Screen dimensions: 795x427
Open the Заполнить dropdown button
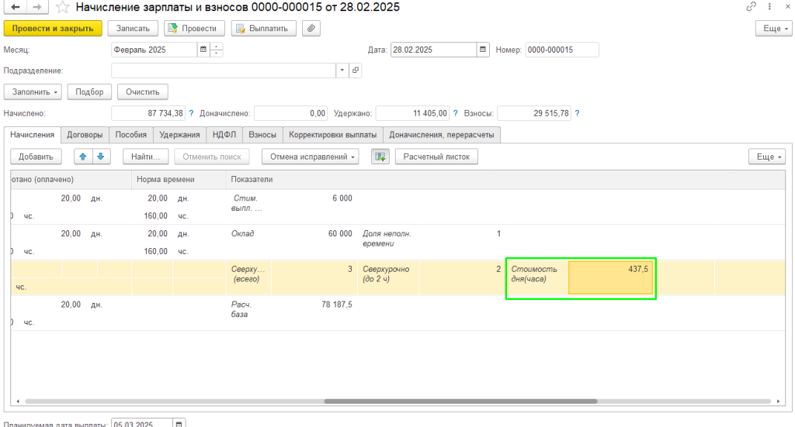(x=33, y=92)
